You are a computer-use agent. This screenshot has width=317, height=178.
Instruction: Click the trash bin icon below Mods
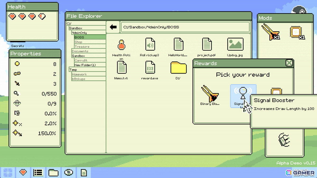pyautogui.click(x=284, y=140)
